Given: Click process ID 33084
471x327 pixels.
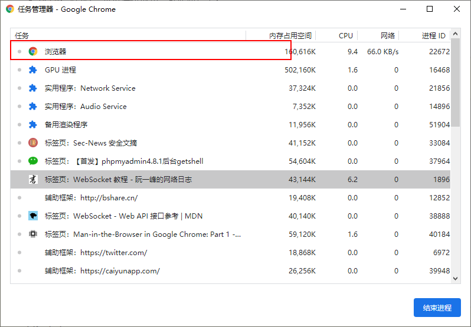Looking at the screenshot, I should (440, 143).
